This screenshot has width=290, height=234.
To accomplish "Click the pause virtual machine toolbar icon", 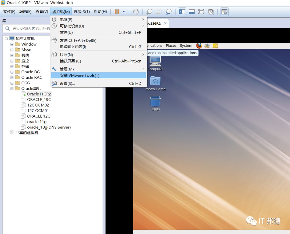I will pos(117,12).
